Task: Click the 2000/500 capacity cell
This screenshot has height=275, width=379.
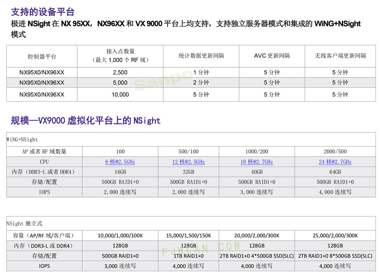Action: pos(335,152)
